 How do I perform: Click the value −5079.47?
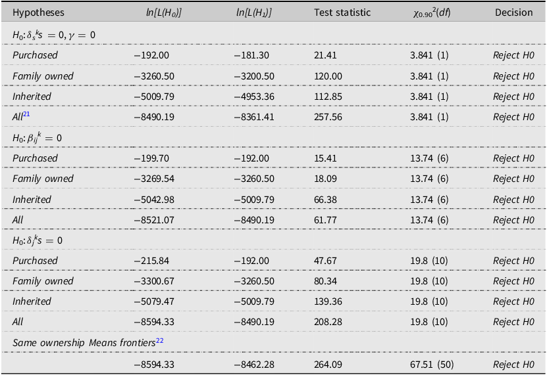coord(154,301)
